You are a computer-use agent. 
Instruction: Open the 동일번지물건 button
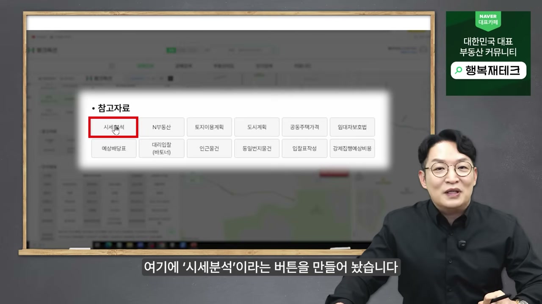[x=257, y=148]
